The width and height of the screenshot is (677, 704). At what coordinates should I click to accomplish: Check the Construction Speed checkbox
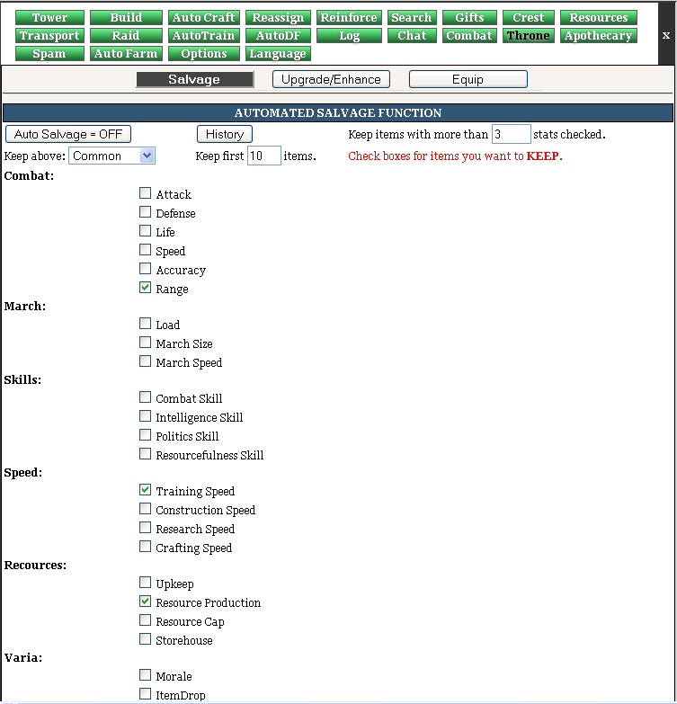[x=145, y=508]
